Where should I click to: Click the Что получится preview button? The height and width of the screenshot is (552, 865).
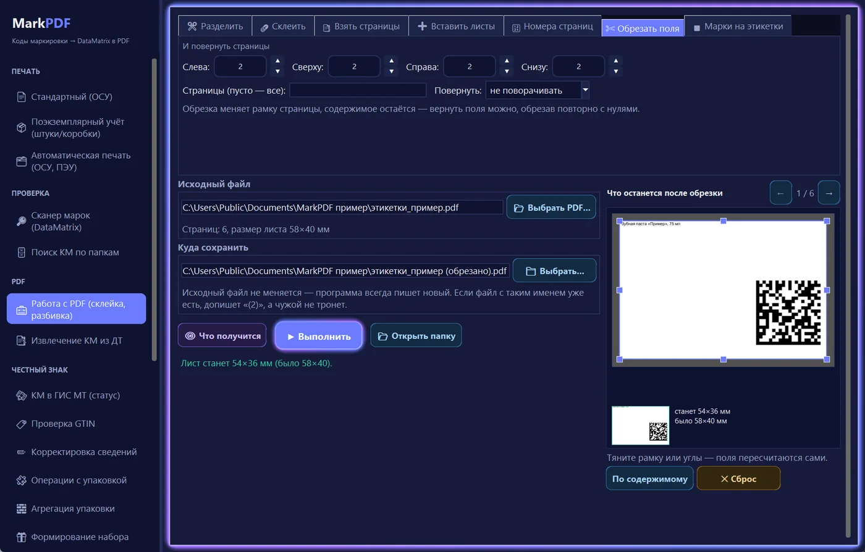pyautogui.click(x=222, y=335)
